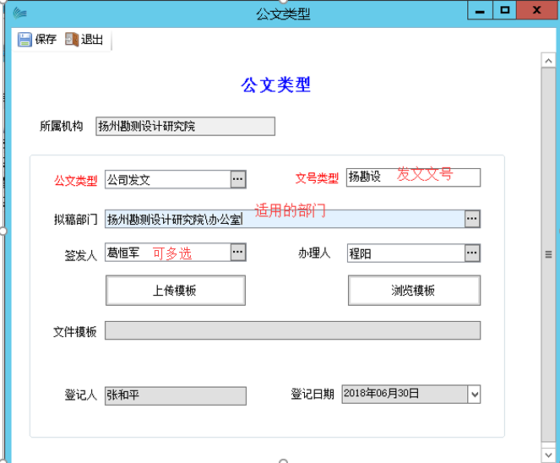Image resolution: width=560 pixels, height=463 pixels.
Task: Open the 公文类型 ellipsis picker
Action: tap(238, 179)
